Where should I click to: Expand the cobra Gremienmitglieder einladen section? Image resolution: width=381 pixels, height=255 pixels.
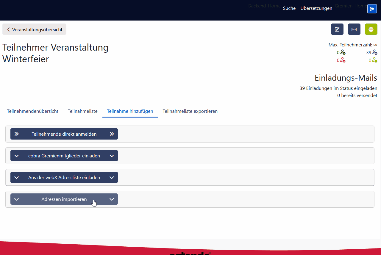[64, 155]
